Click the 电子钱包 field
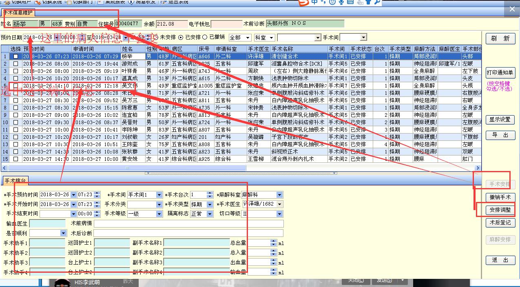 227,24
